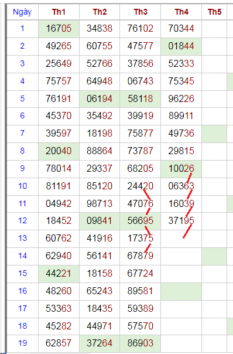Select the Th2 column header
The image size is (233, 354).
click(100, 12)
